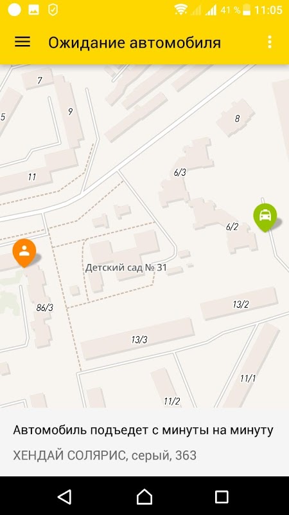Screen dimensions: 289x515
Task: Tap the shield notification icon
Action: click(53, 10)
